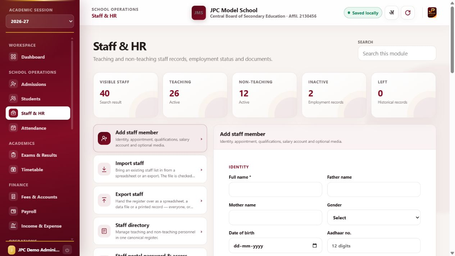Viewport: 455px width, 256px height.
Task: Click the Staff directory list icon
Action: pyautogui.click(x=104, y=231)
